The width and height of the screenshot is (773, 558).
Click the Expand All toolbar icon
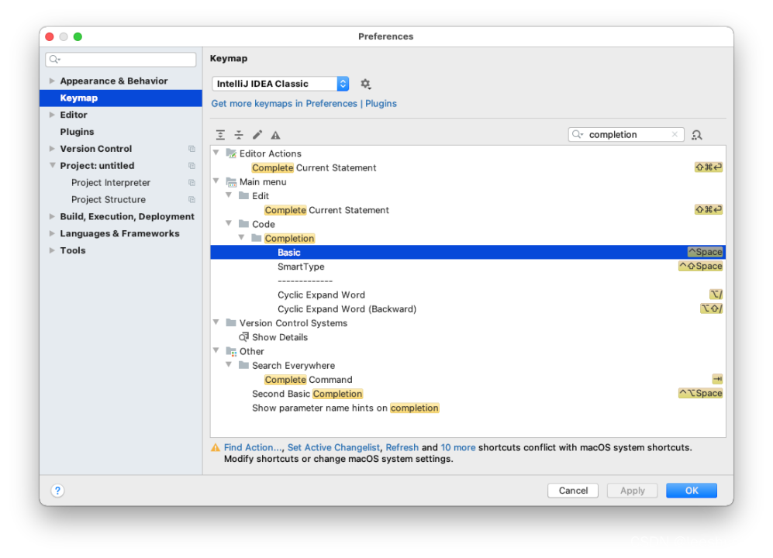point(220,135)
